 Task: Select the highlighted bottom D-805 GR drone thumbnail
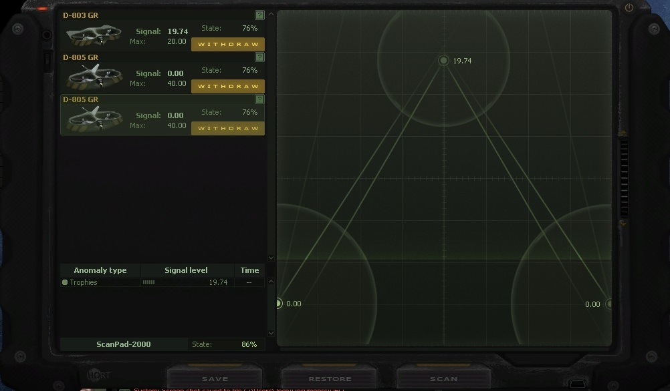(94, 119)
